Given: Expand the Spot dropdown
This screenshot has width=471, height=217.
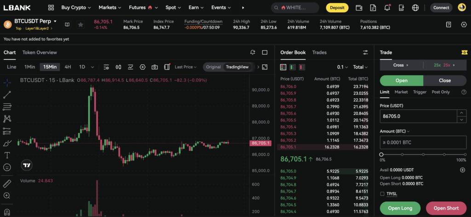Looking at the screenshot, I should [173, 7].
